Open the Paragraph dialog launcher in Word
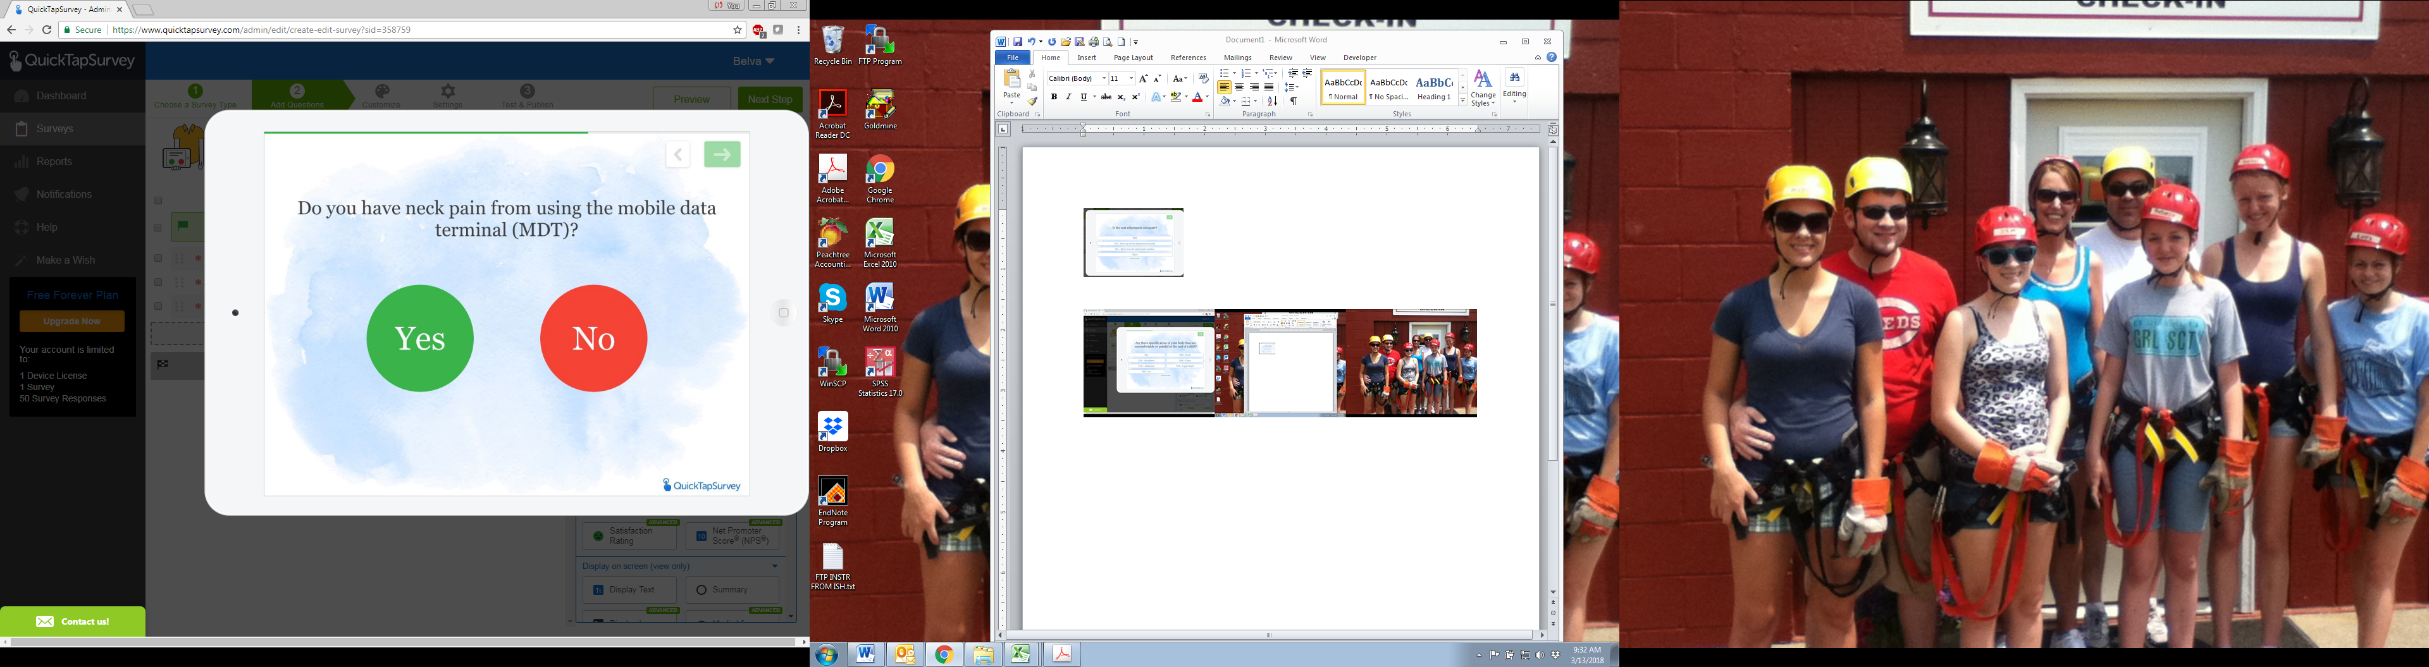The height and width of the screenshot is (667, 2429). click(1310, 115)
